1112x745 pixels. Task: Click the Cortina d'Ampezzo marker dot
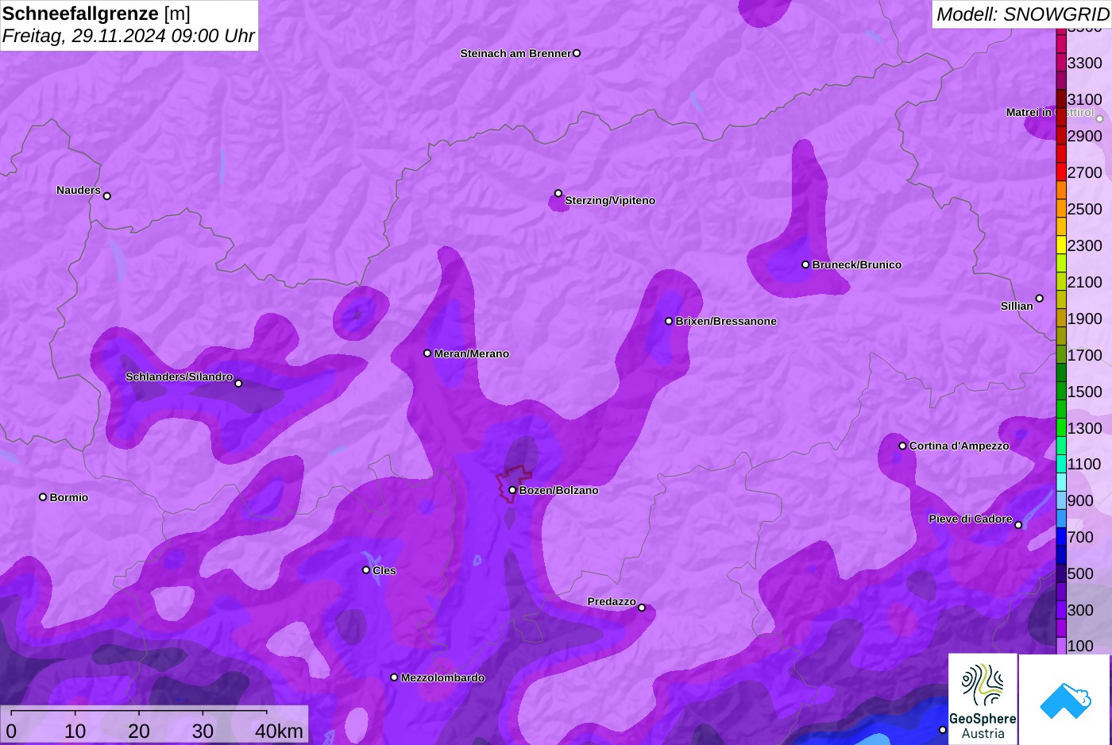click(x=902, y=446)
